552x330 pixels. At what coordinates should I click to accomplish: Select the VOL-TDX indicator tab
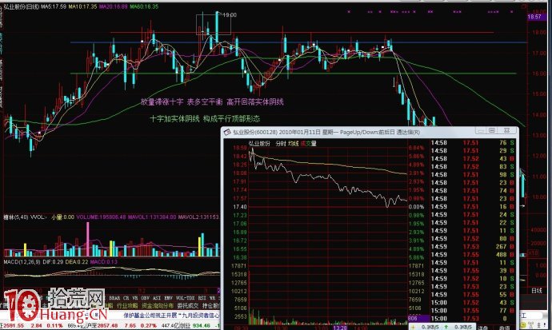pyautogui.click(x=185, y=298)
